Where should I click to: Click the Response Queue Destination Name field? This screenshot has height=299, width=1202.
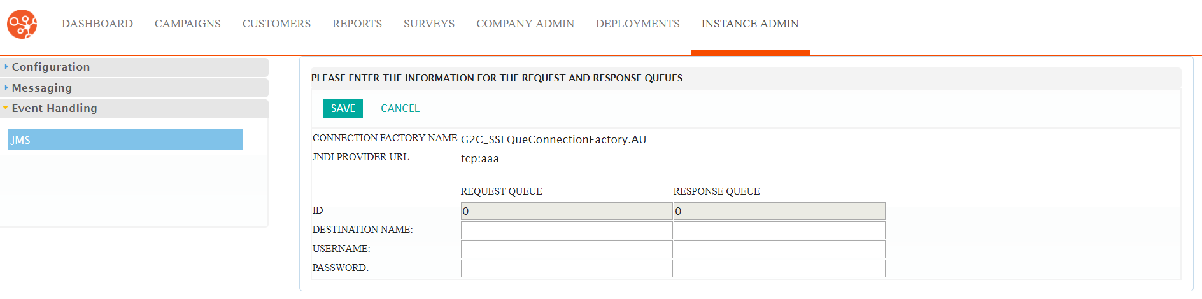coord(779,230)
